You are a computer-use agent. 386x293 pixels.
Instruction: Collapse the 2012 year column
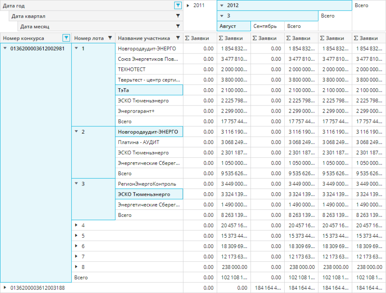(x=221, y=6)
